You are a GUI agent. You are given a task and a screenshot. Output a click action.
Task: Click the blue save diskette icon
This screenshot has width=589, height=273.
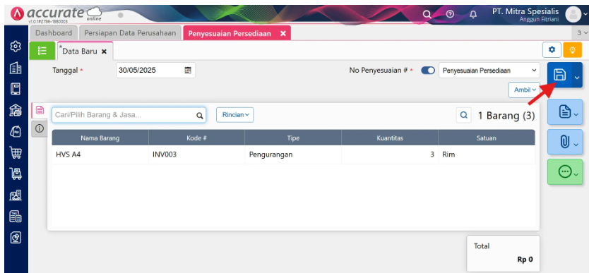pos(560,75)
